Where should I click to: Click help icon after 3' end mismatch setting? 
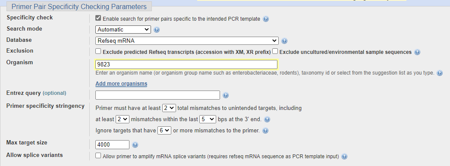click(x=267, y=119)
